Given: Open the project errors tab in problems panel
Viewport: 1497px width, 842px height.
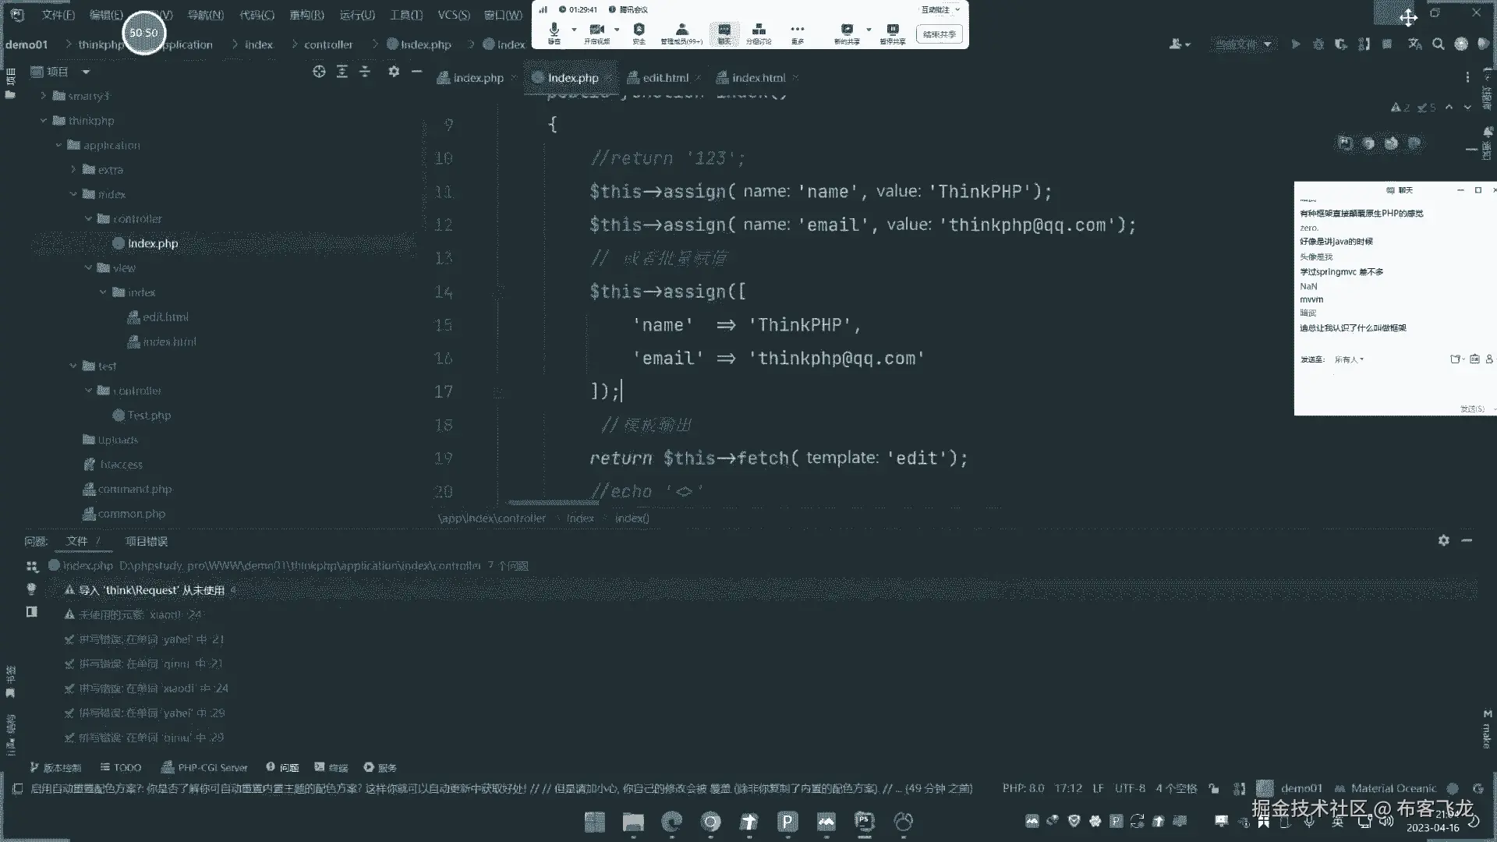Looking at the screenshot, I should click(146, 541).
